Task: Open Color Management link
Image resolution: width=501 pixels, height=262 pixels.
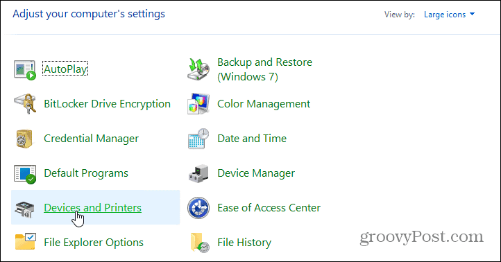Action: click(x=264, y=104)
